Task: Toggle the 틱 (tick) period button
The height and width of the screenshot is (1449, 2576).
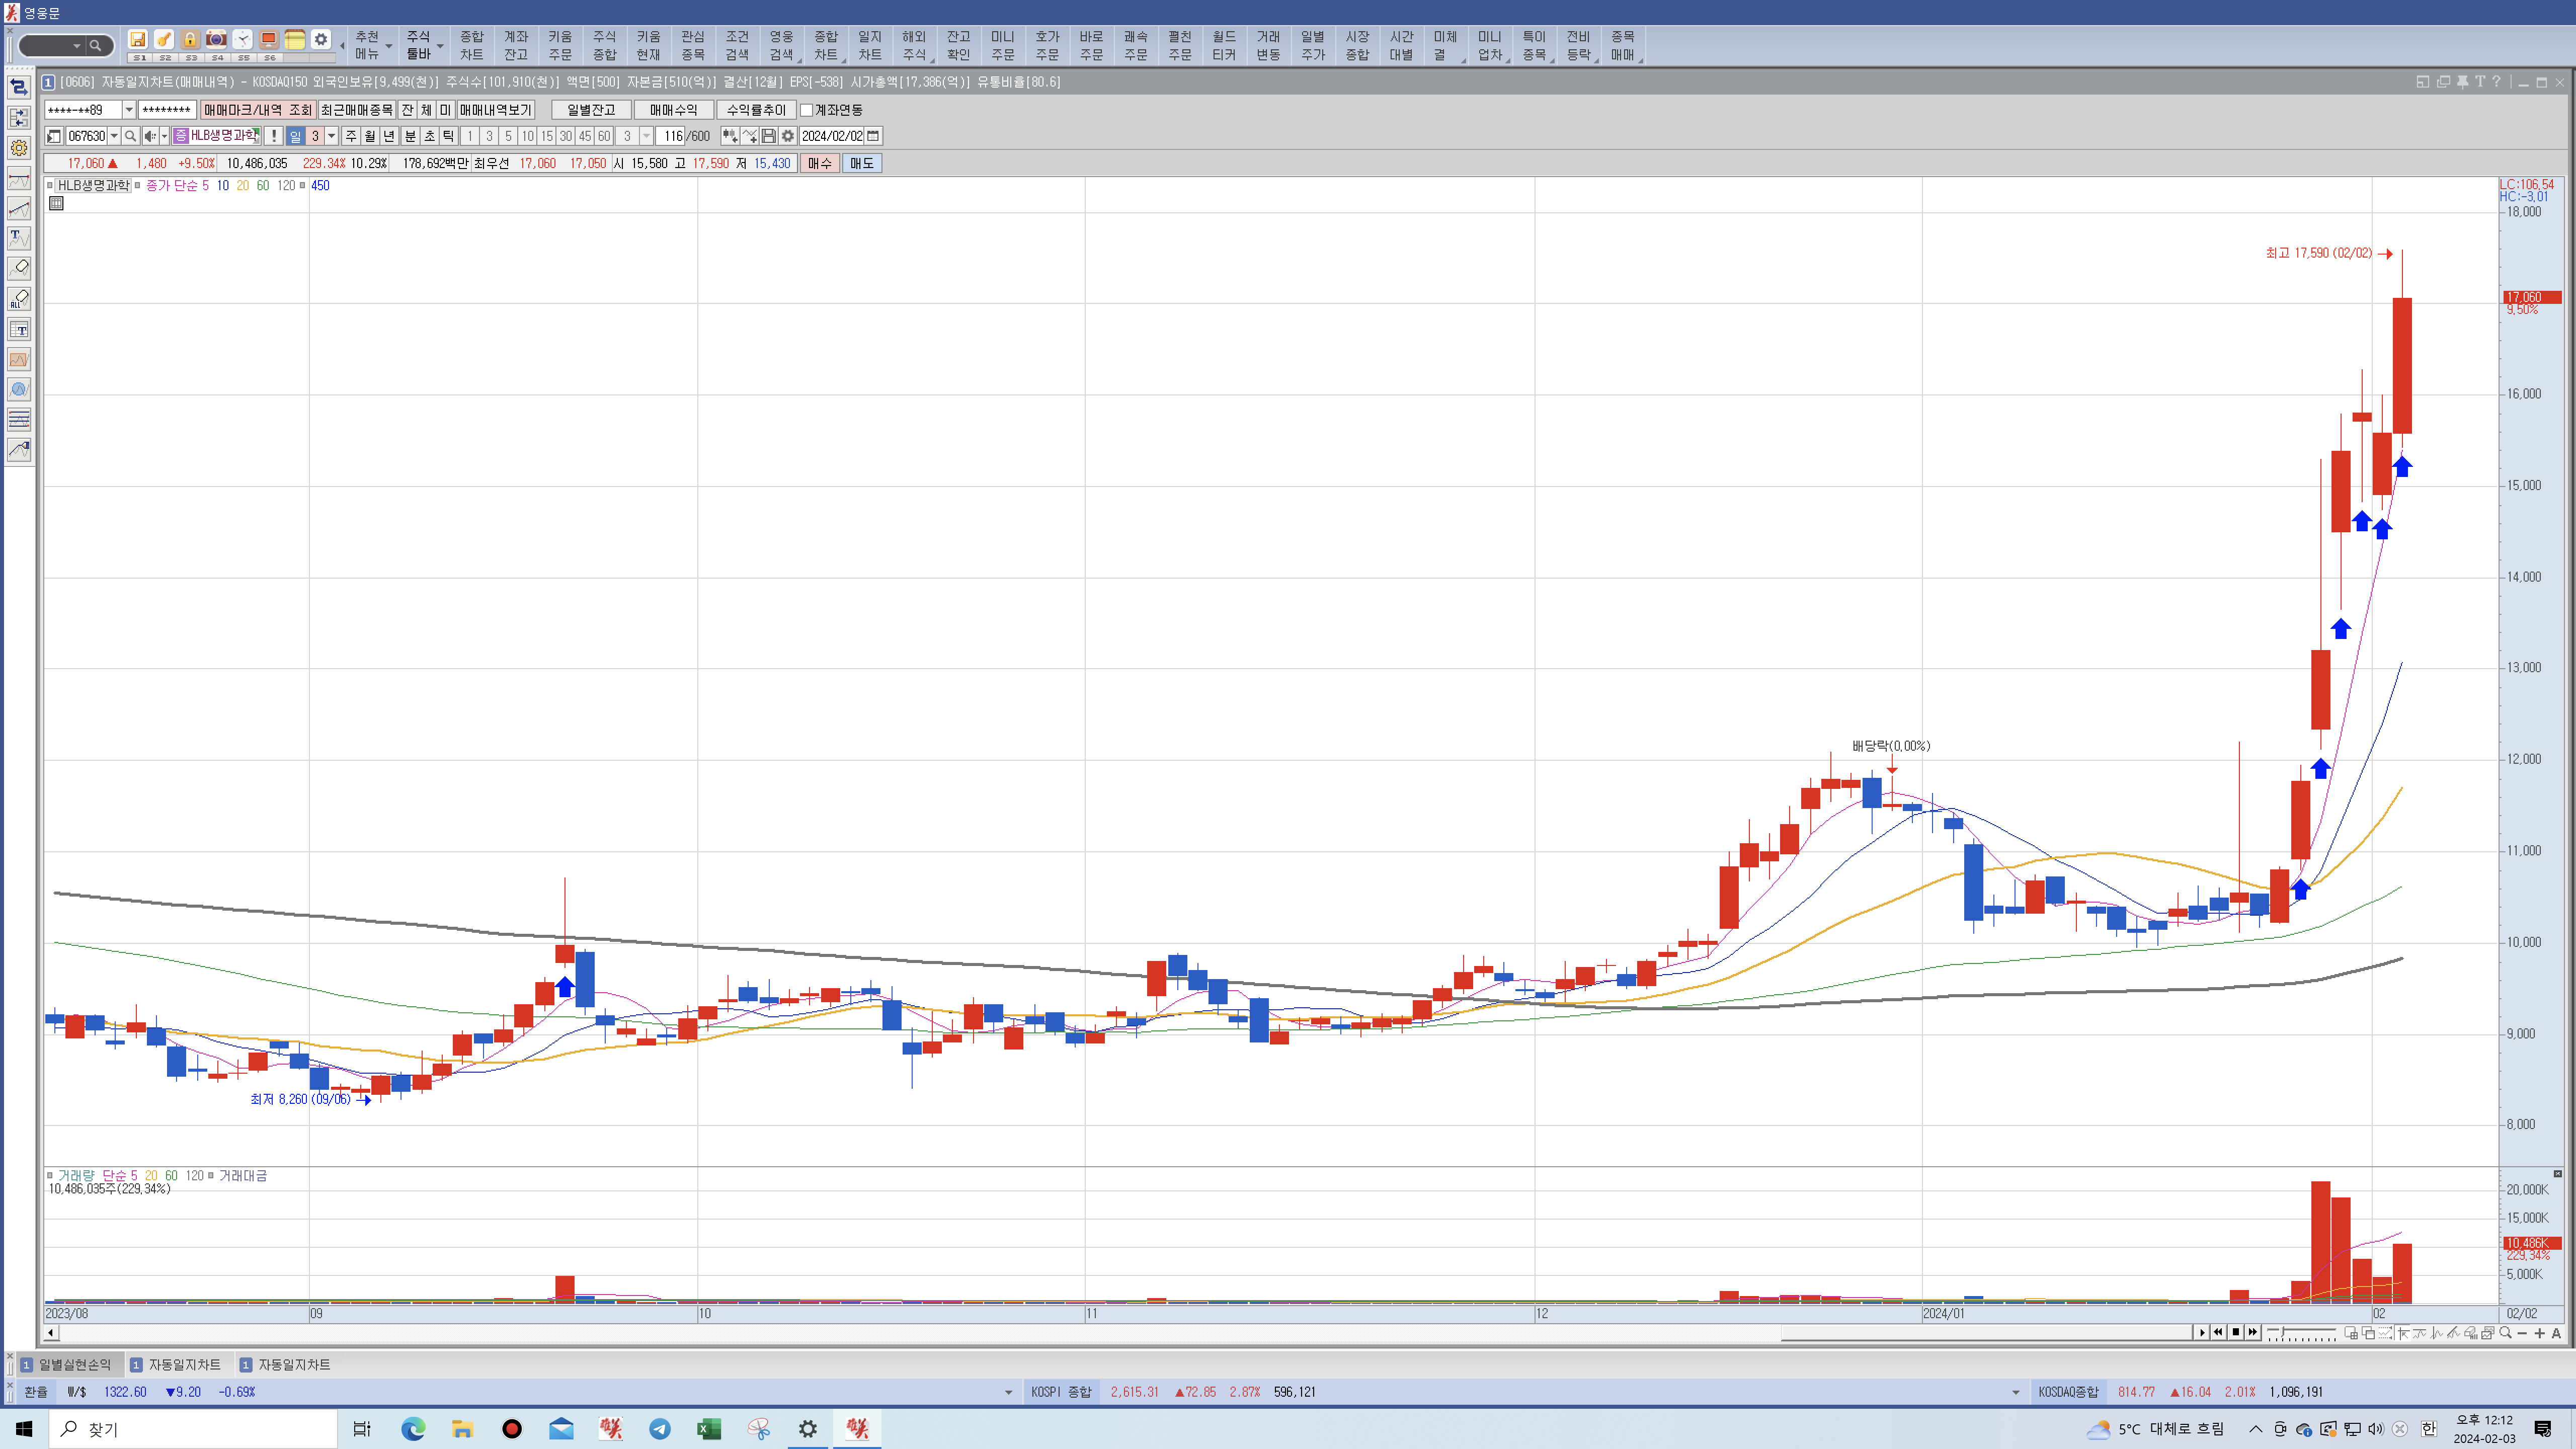Action: (449, 136)
